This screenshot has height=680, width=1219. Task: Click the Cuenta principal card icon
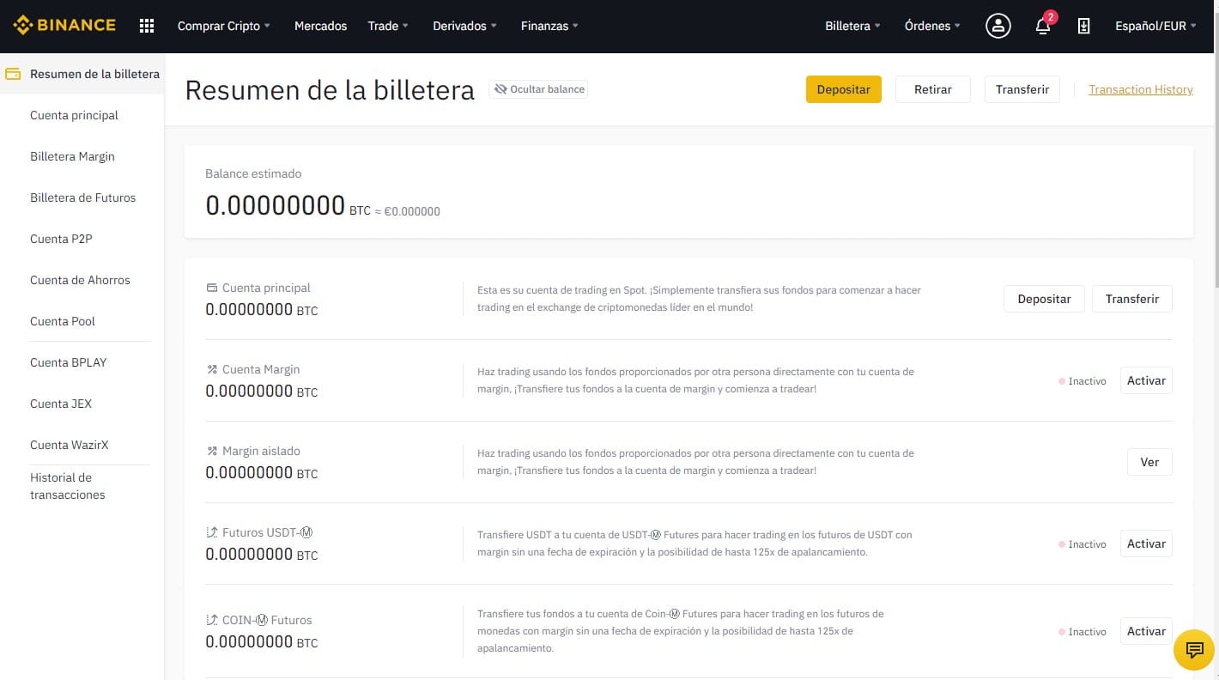click(x=212, y=288)
